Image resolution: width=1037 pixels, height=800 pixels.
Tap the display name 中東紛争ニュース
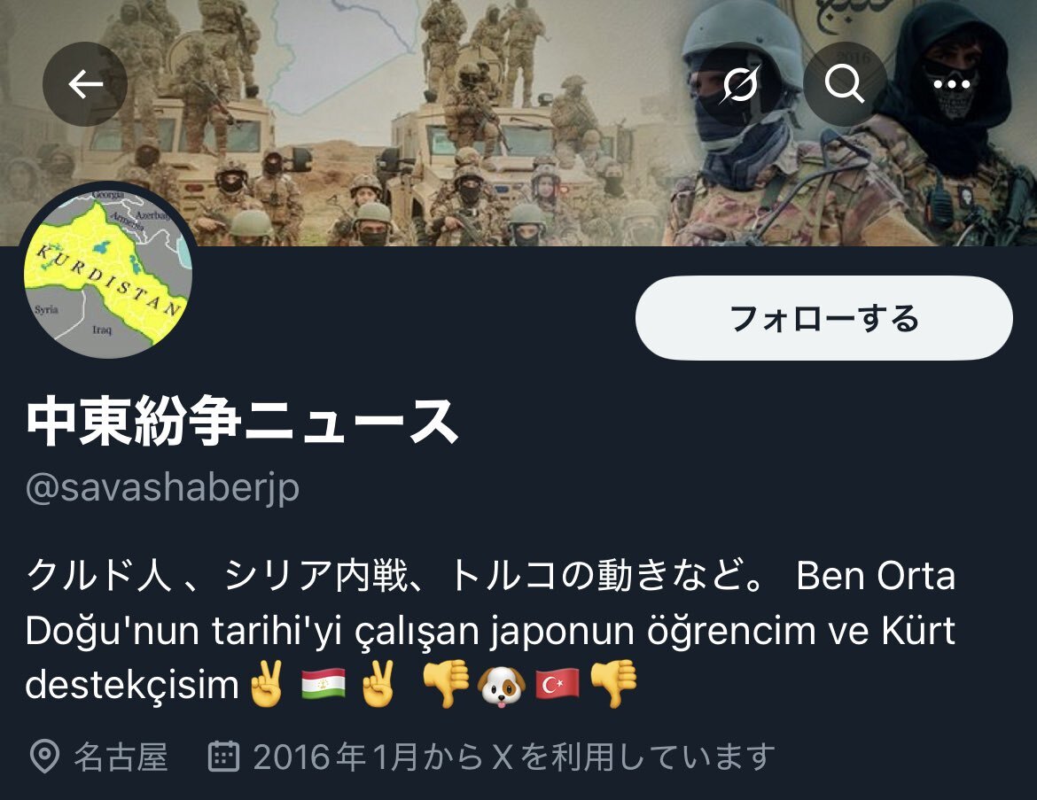(242, 421)
